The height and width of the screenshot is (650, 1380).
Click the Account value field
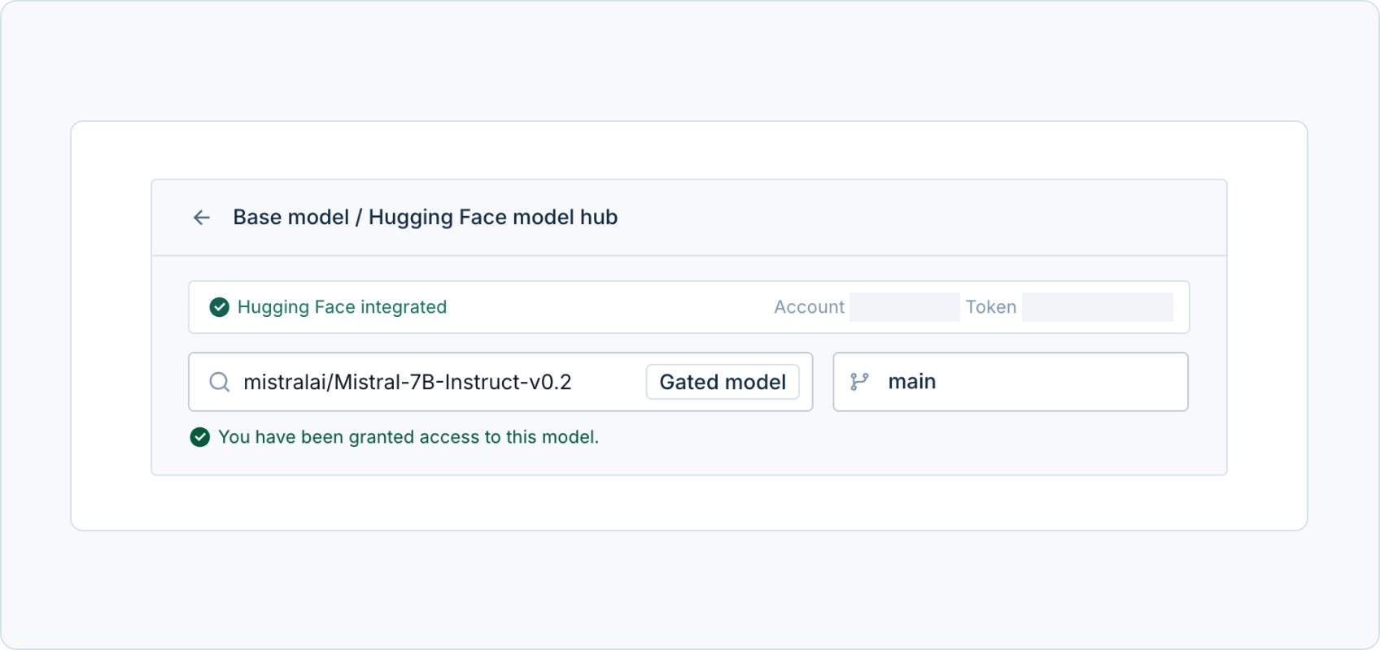pos(904,307)
